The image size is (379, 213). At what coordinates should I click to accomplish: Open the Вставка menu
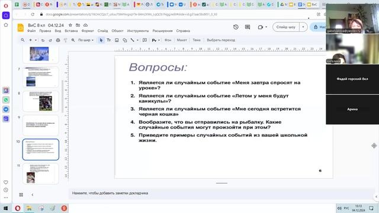71,31
